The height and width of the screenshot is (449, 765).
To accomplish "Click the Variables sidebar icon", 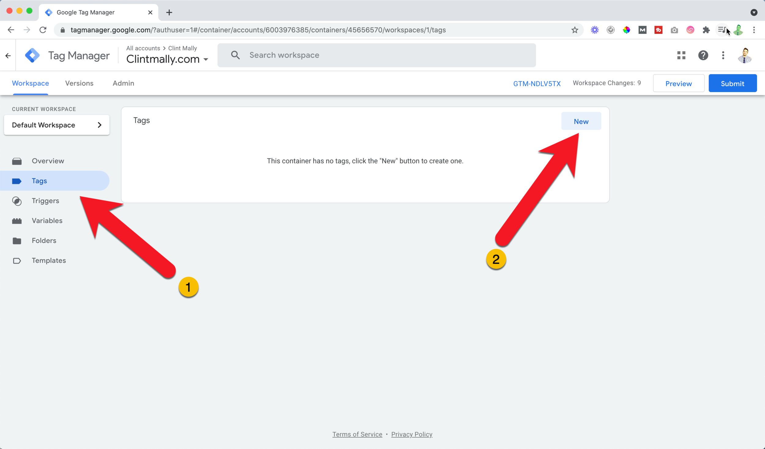I will click(x=17, y=221).
